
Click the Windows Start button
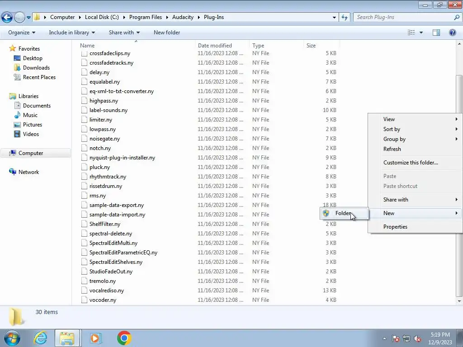click(12, 338)
